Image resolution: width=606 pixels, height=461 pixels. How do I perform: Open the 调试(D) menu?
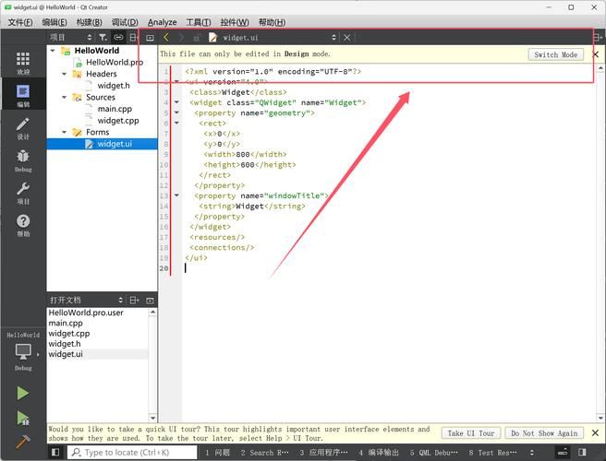point(125,22)
